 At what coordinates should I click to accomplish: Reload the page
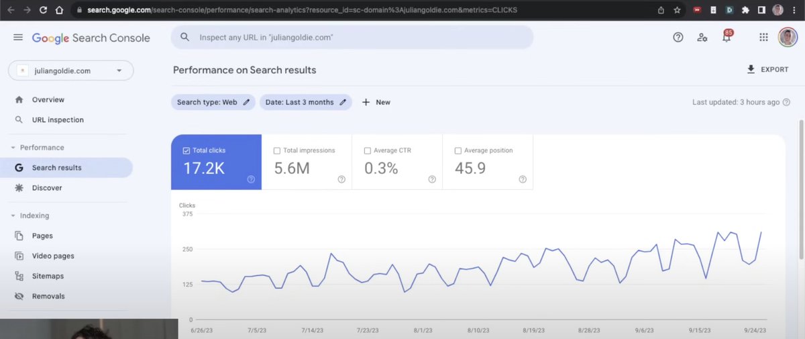[x=43, y=10]
